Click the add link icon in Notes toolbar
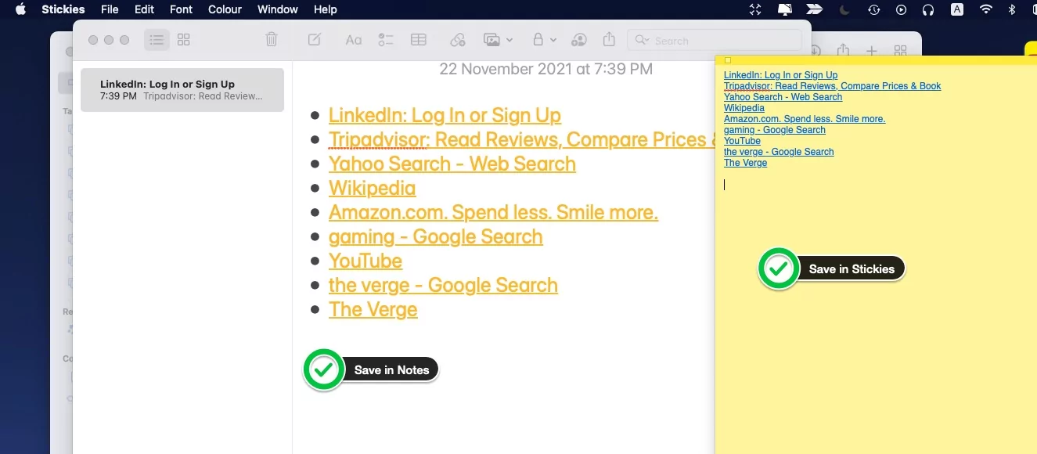The image size is (1037, 454). click(x=458, y=39)
